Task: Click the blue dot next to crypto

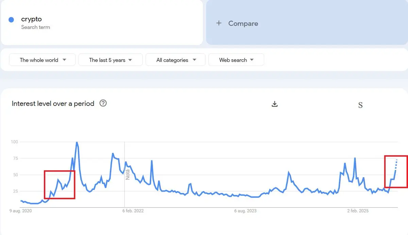Action: pyautogui.click(x=11, y=20)
